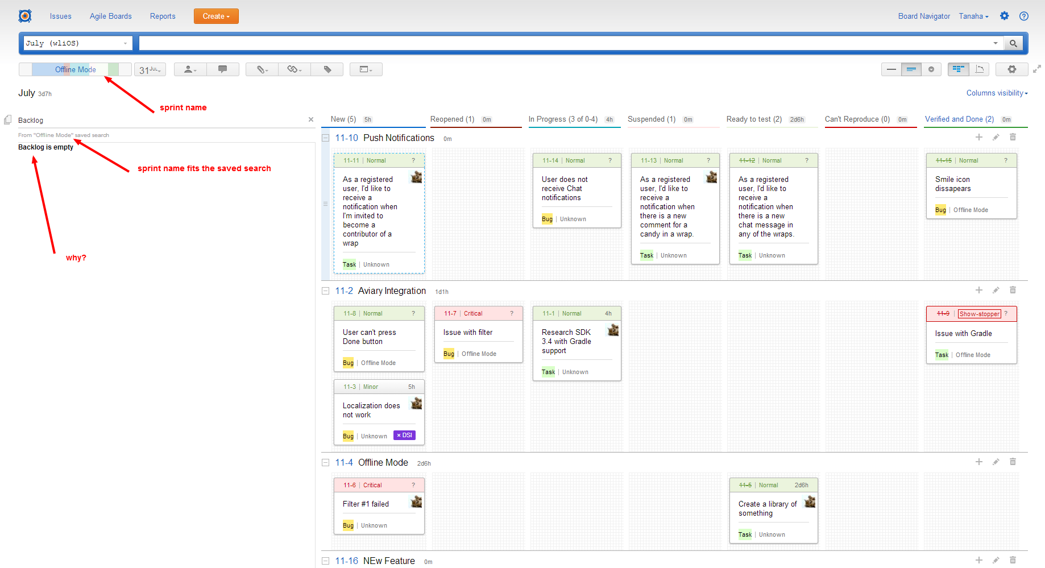Select the tag icon in the toolbar
The image size is (1045, 568).
coord(327,69)
